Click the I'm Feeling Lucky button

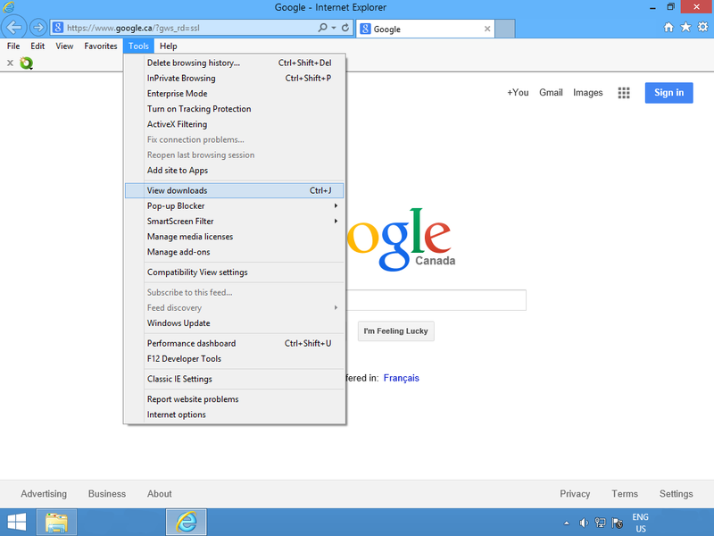tap(395, 331)
